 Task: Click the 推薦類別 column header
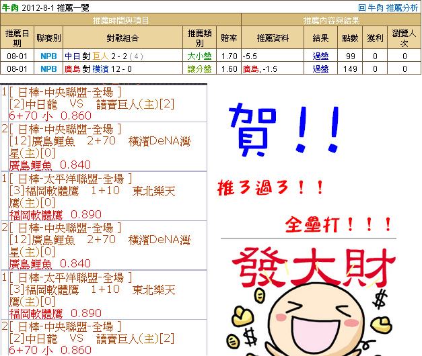pos(199,38)
